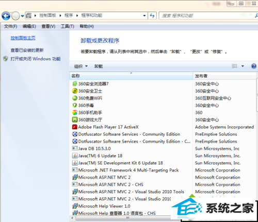Click the shield icon beside Windows 功能
Image resolution: width=258 pixels, height=222 pixels.
click(x=6, y=59)
